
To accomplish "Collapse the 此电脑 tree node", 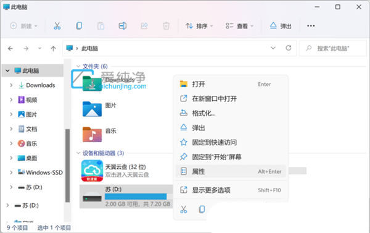I will 7,70.
